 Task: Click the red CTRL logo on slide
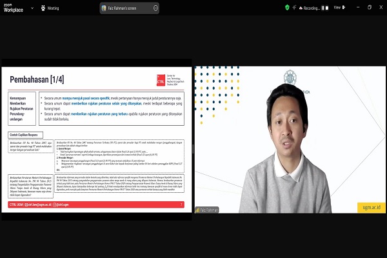pyautogui.click(x=161, y=80)
